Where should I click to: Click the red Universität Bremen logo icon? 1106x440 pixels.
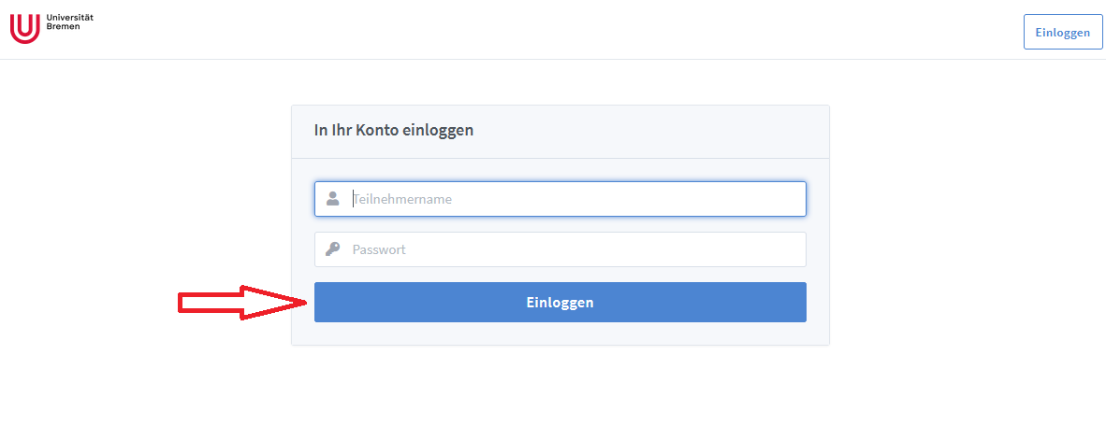[24, 28]
